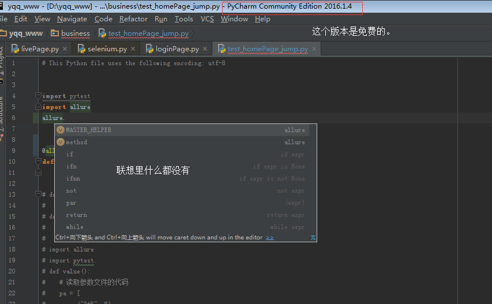The image size is (492, 304).
Task: Select method completion suggestion
Action: (x=182, y=142)
